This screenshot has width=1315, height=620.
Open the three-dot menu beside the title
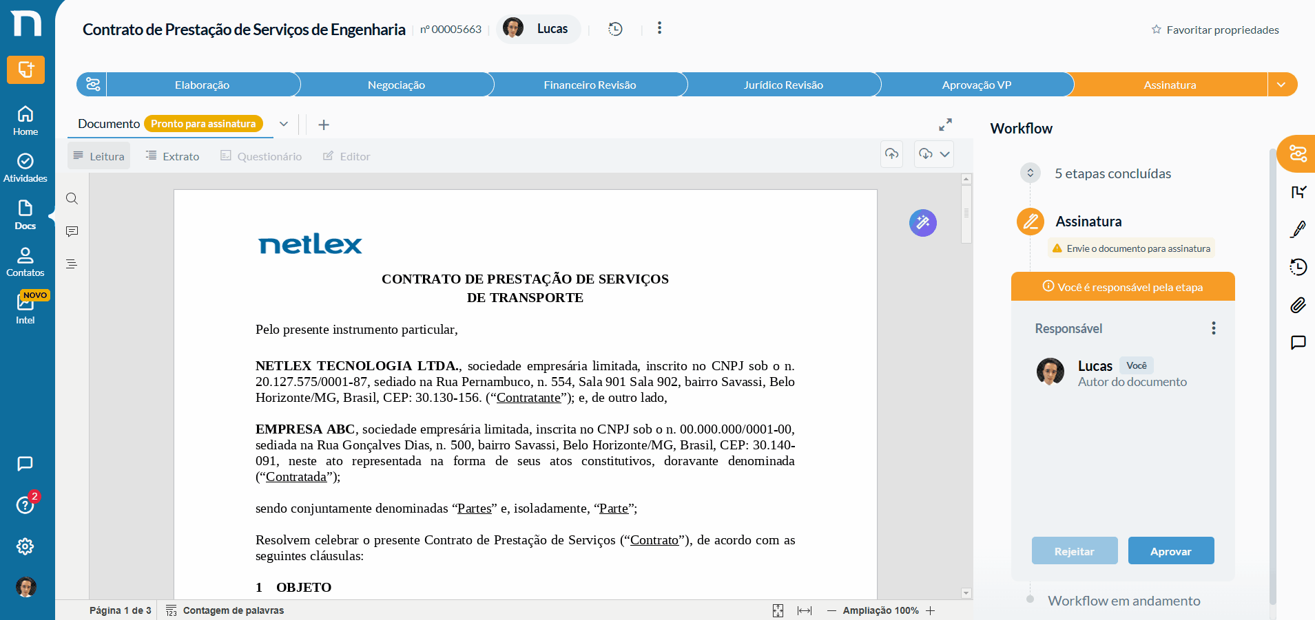click(659, 28)
